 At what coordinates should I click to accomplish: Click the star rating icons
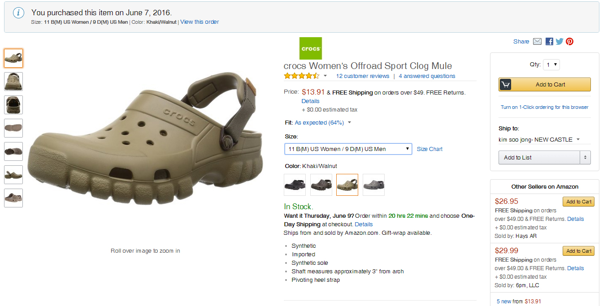301,76
